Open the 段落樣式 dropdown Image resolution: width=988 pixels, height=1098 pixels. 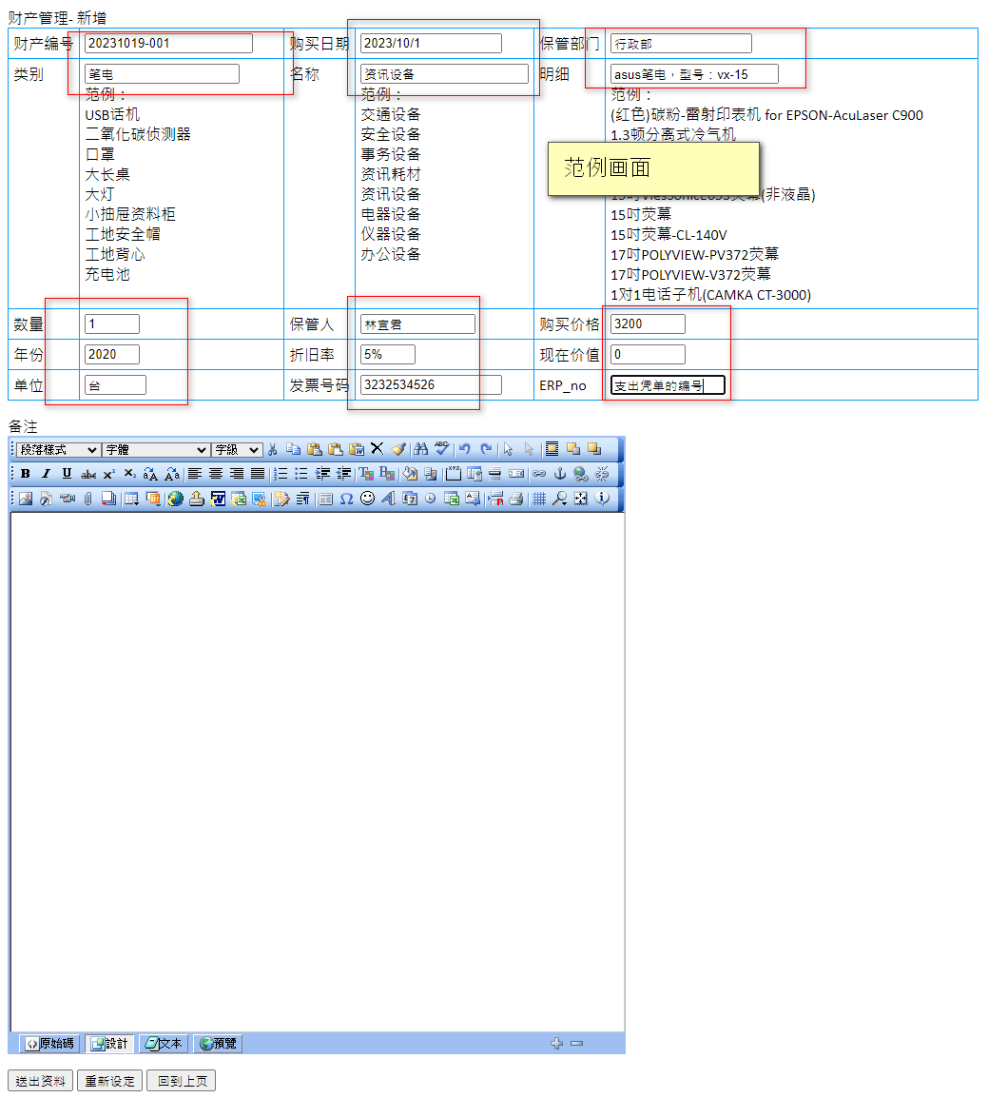coord(58,449)
